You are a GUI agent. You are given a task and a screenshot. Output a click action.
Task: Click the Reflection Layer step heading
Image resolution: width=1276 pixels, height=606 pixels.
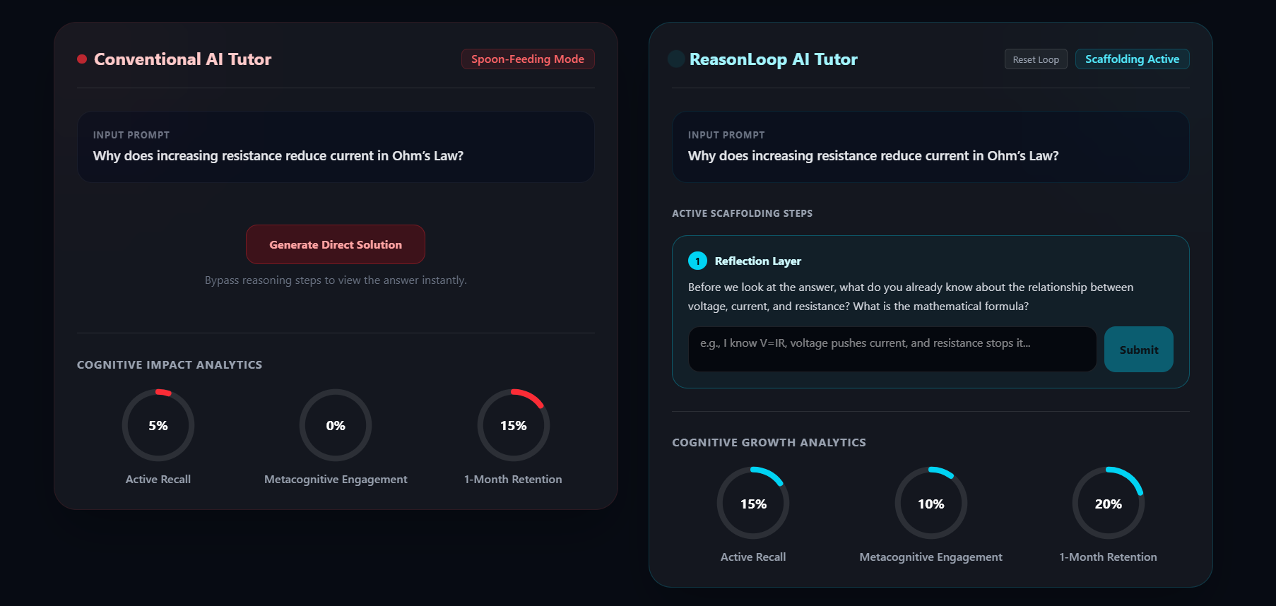click(758, 261)
